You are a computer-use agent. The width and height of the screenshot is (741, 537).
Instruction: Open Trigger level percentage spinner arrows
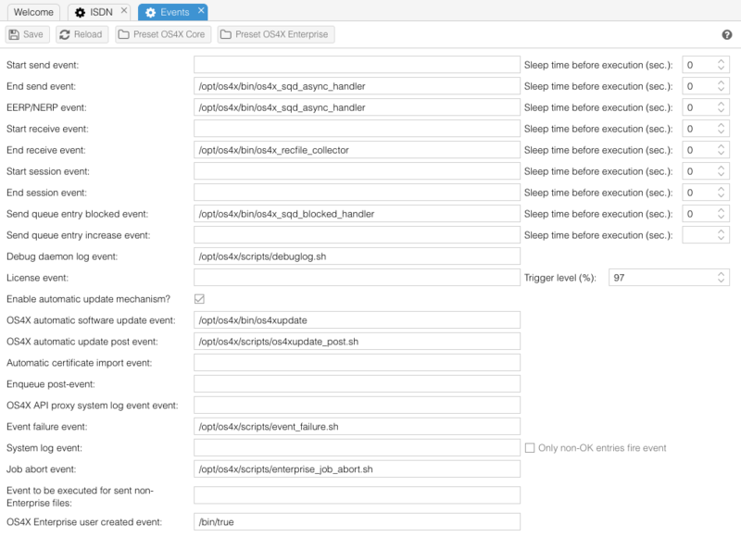(x=722, y=278)
